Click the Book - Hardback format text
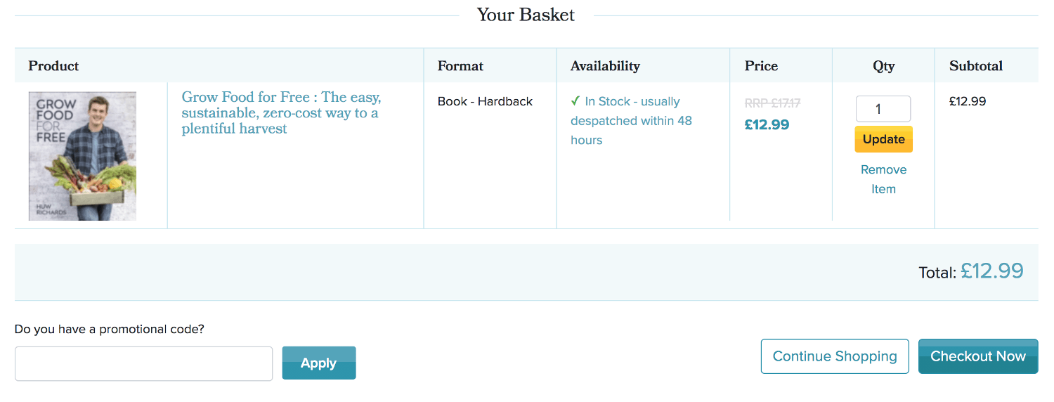1054x402 pixels. 485,101
